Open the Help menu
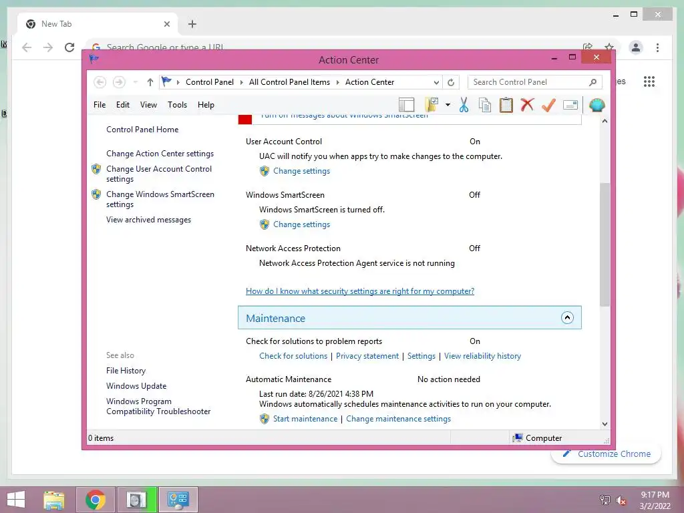 click(206, 105)
